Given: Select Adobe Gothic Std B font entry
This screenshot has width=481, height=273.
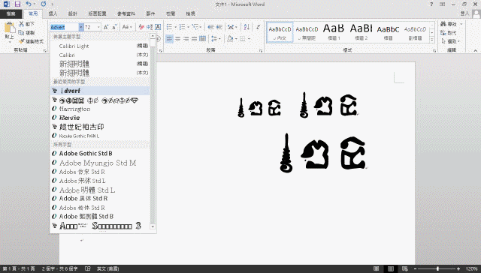Looking at the screenshot, I should pos(101,153).
